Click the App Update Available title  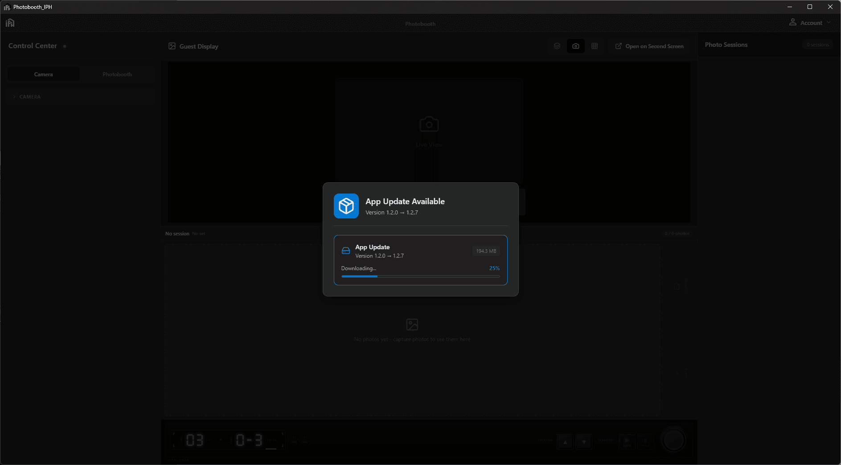tap(405, 202)
